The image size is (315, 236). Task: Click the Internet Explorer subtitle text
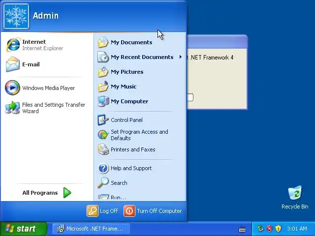[x=43, y=48]
